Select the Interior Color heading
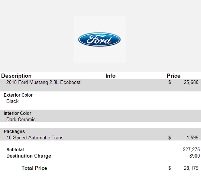Viewport: 201px width, 178px height. pyautogui.click(x=17, y=113)
